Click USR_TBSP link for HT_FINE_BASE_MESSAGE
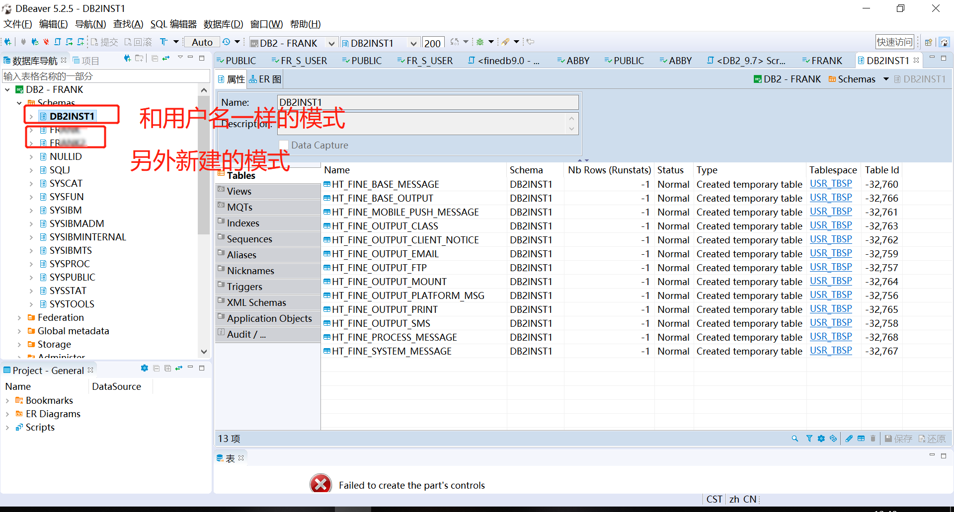 pos(831,184)
